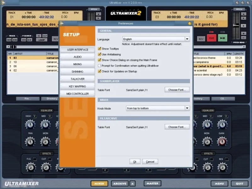Switch to the ARCHIVE view

pos(120,184)
